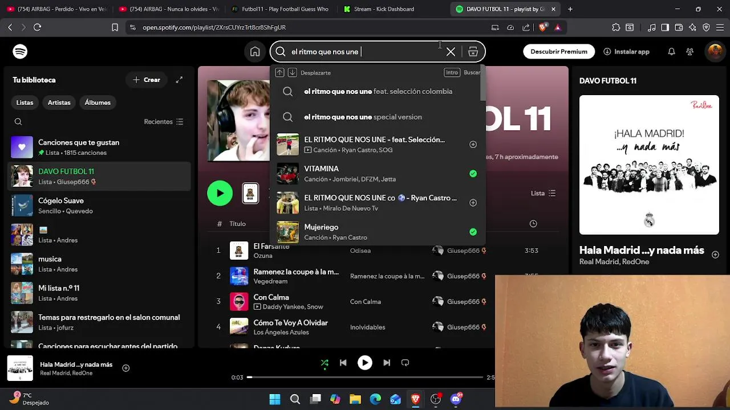Click Hala Madrid album cover in right panel
Screen dimensions: 730x410
tap(649, 165)
